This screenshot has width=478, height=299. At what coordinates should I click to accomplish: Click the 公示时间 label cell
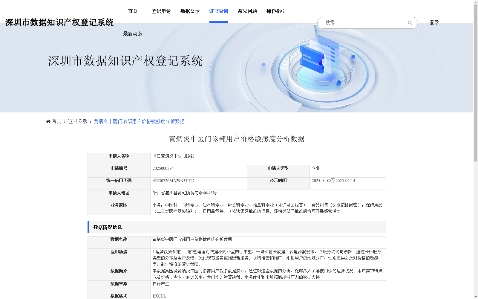click(x=278, y=184)
